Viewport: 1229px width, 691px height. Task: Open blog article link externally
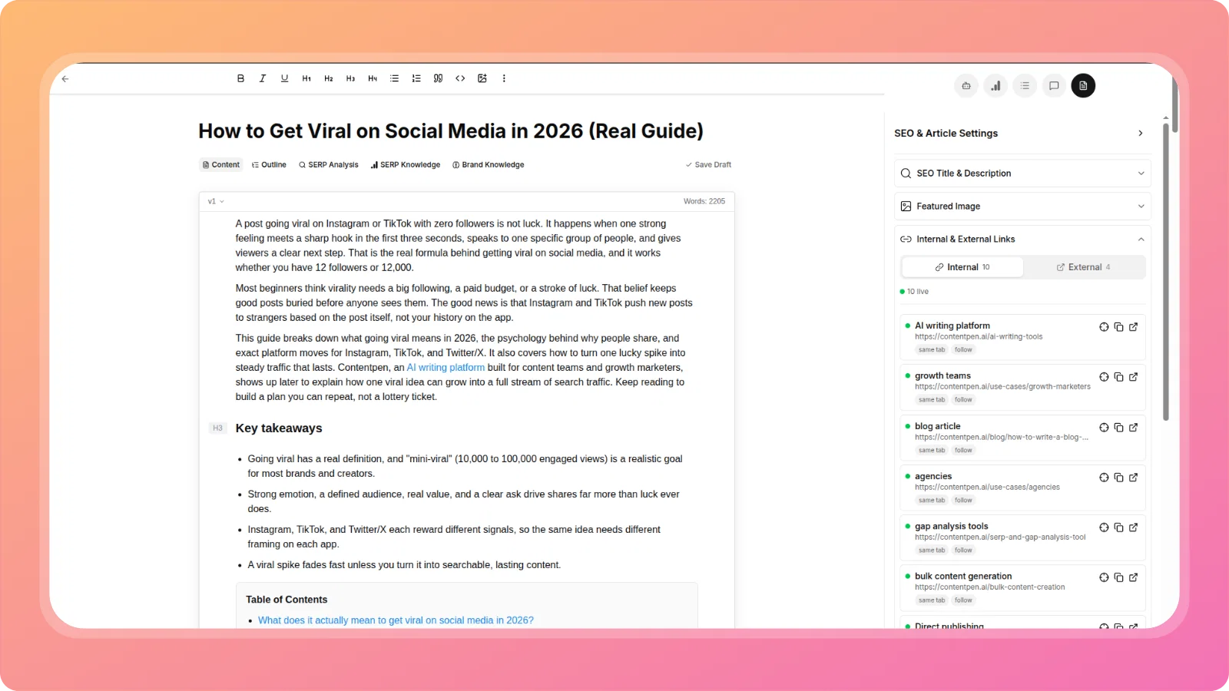tap(1133, 428)
